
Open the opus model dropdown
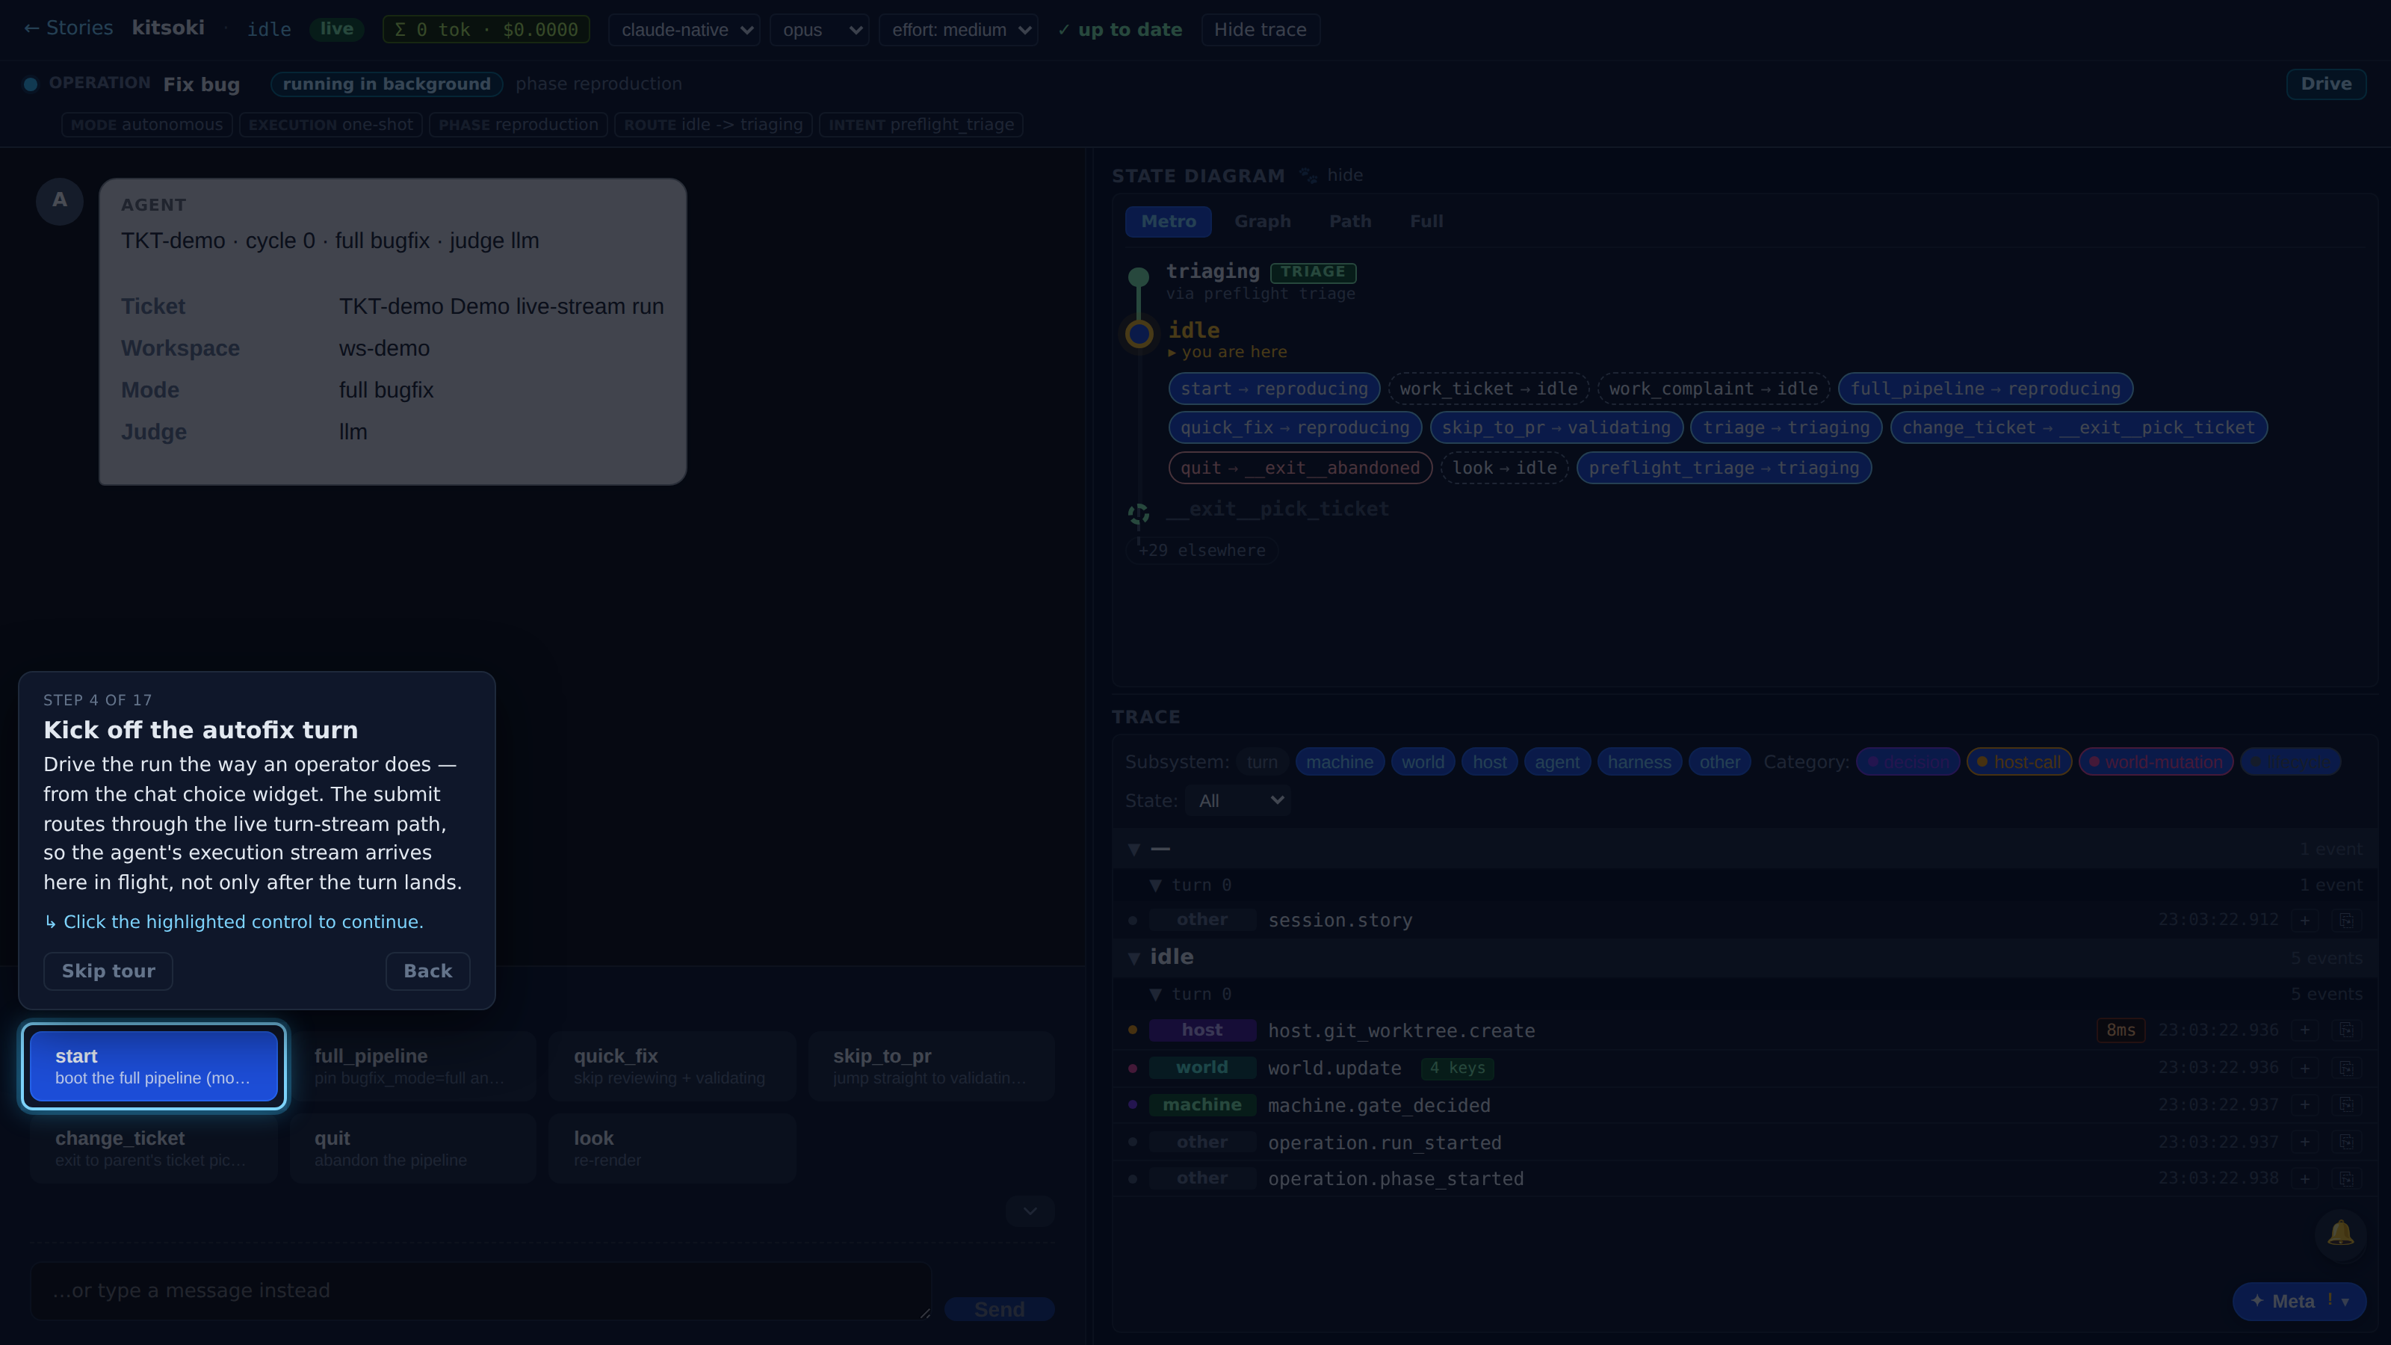[820, 30]
